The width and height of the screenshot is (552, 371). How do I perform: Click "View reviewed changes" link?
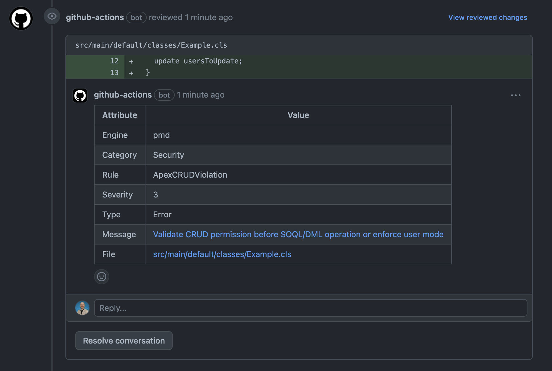pos(487,18)
